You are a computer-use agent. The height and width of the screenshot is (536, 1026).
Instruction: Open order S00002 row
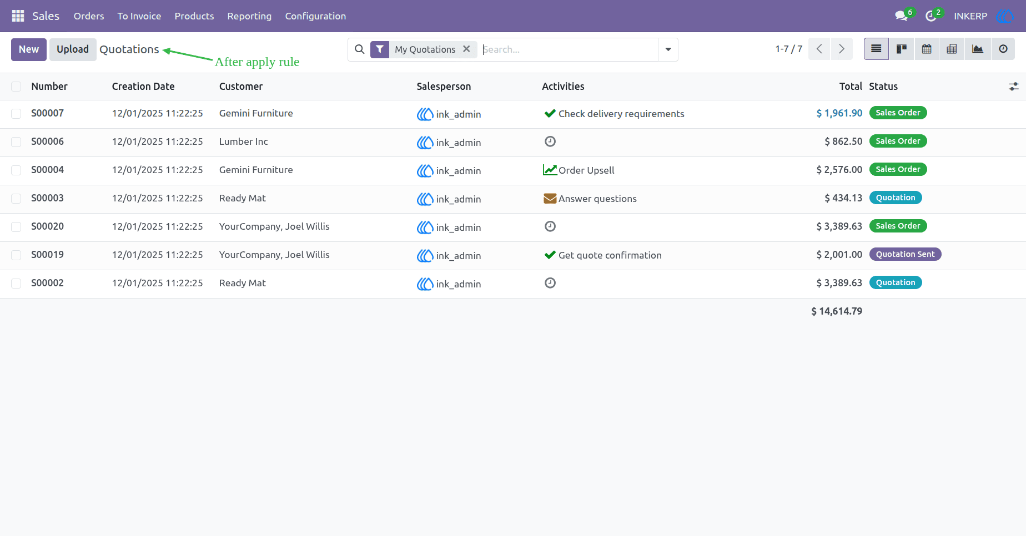point(513,284)
